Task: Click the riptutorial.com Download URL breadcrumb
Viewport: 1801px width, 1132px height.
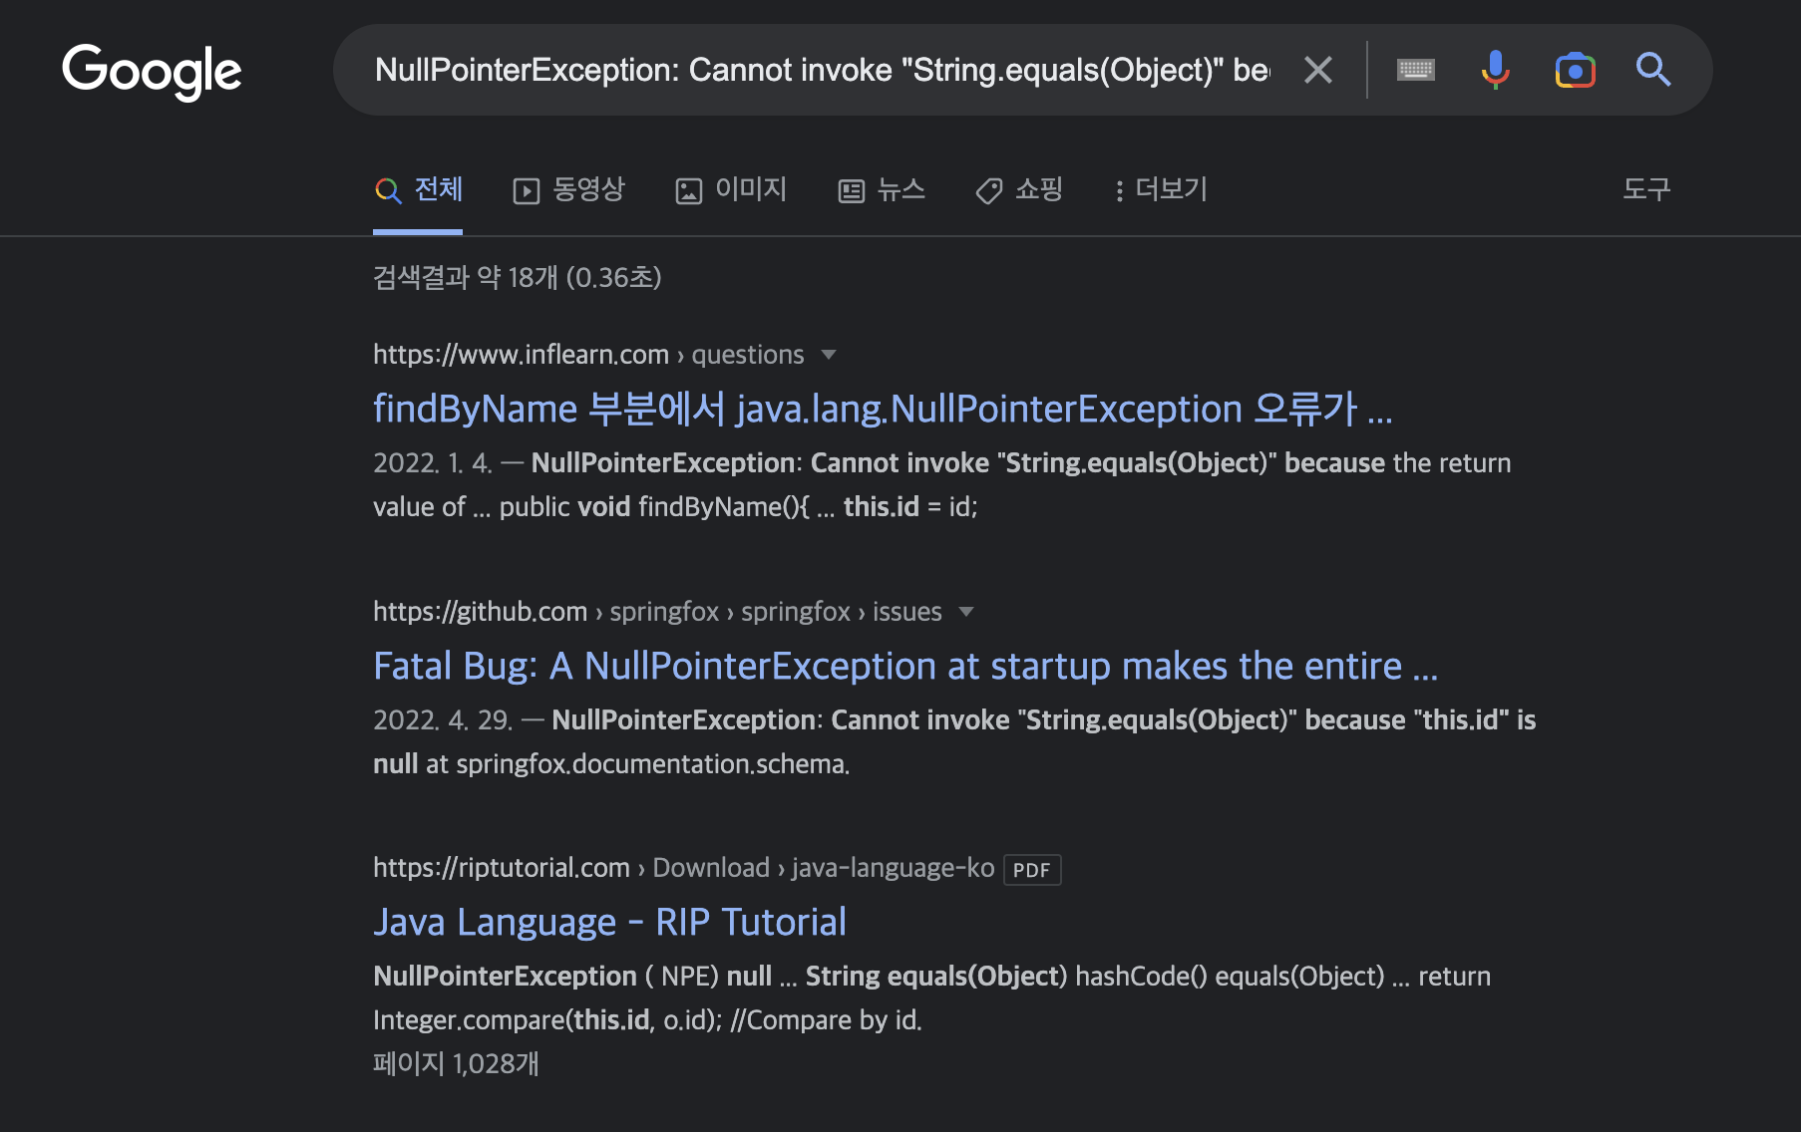Action: tap(684, 868)
